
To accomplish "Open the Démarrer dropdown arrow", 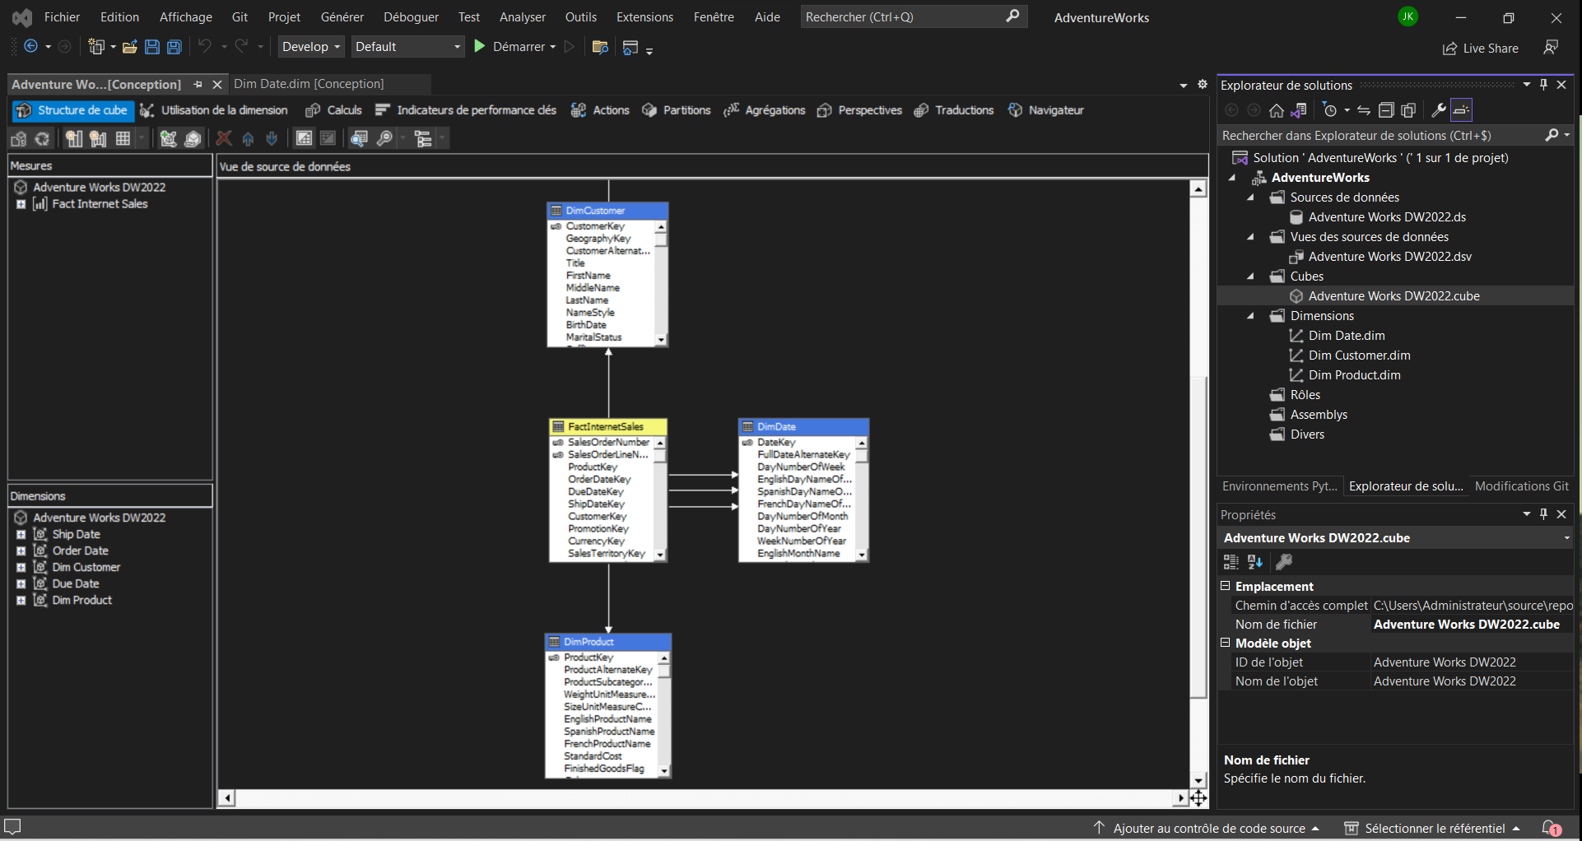I will click(553, 47).
